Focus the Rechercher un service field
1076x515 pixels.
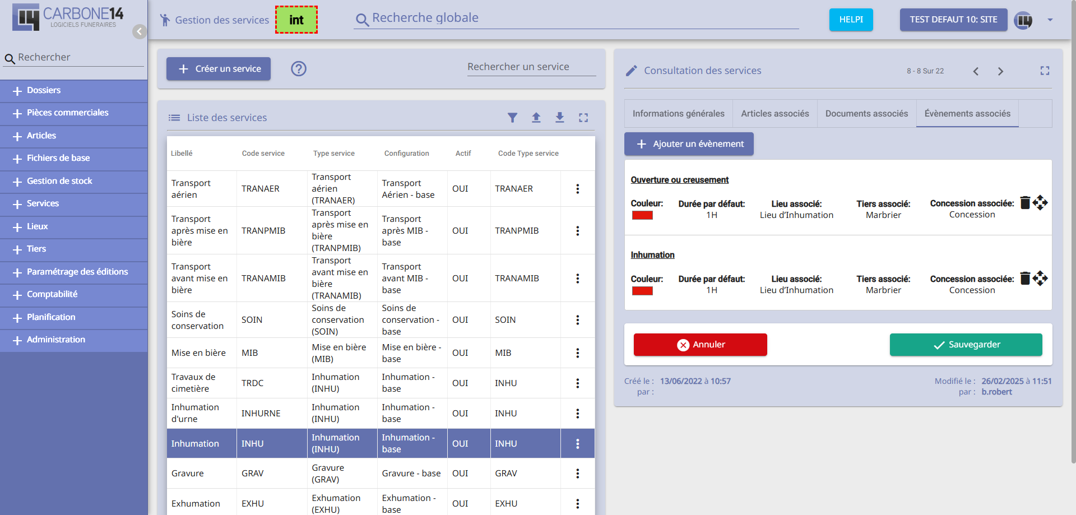tap(531, 67)
